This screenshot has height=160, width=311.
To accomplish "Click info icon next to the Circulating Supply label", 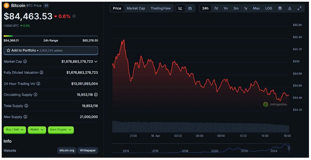I will (35, 95).
